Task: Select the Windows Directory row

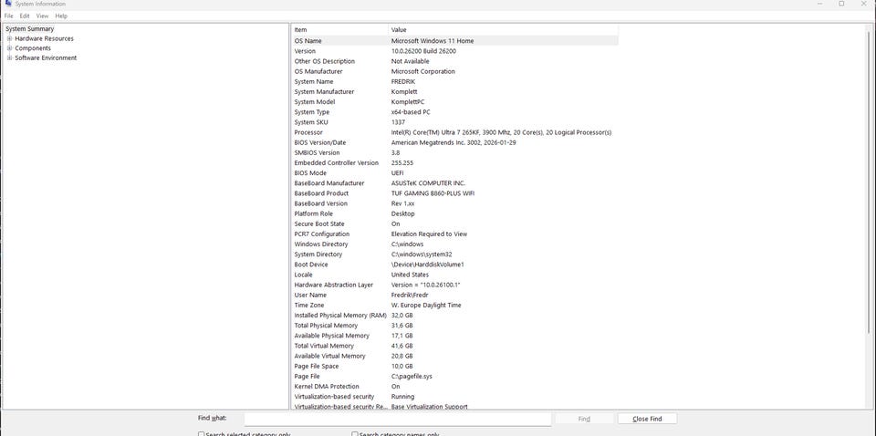Action: coord(454,244)
